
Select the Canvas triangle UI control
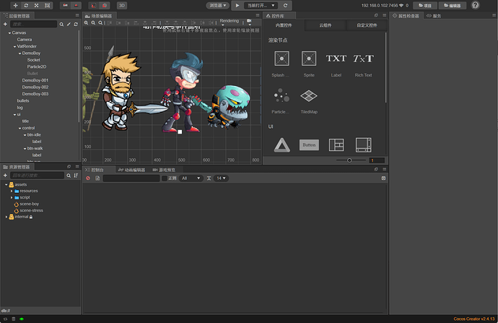tap(281, 145)
